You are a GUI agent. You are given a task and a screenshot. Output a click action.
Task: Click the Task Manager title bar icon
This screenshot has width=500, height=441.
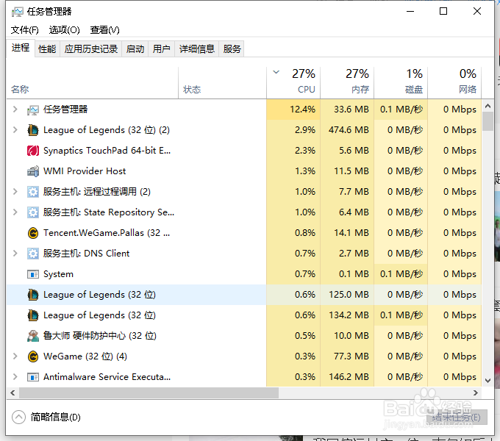coord(17,12)
